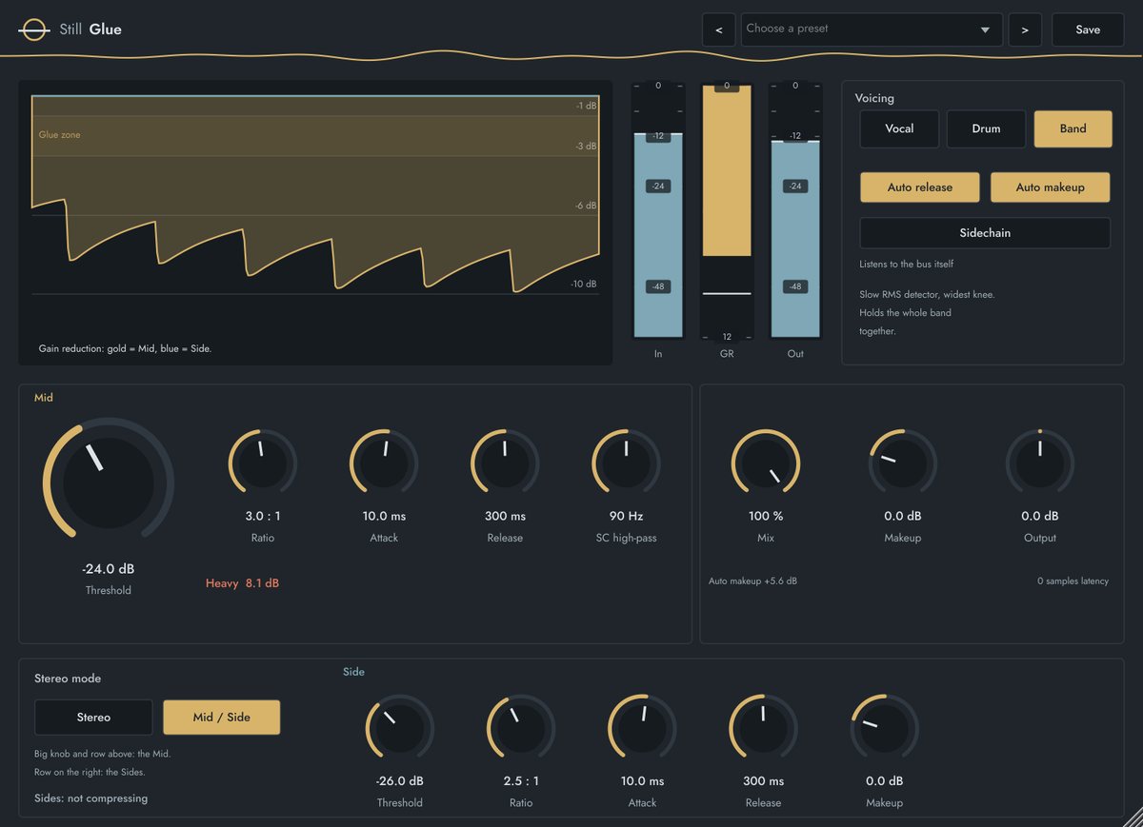
Task: Click the Out level meter
Action: [x=795, y=211]
